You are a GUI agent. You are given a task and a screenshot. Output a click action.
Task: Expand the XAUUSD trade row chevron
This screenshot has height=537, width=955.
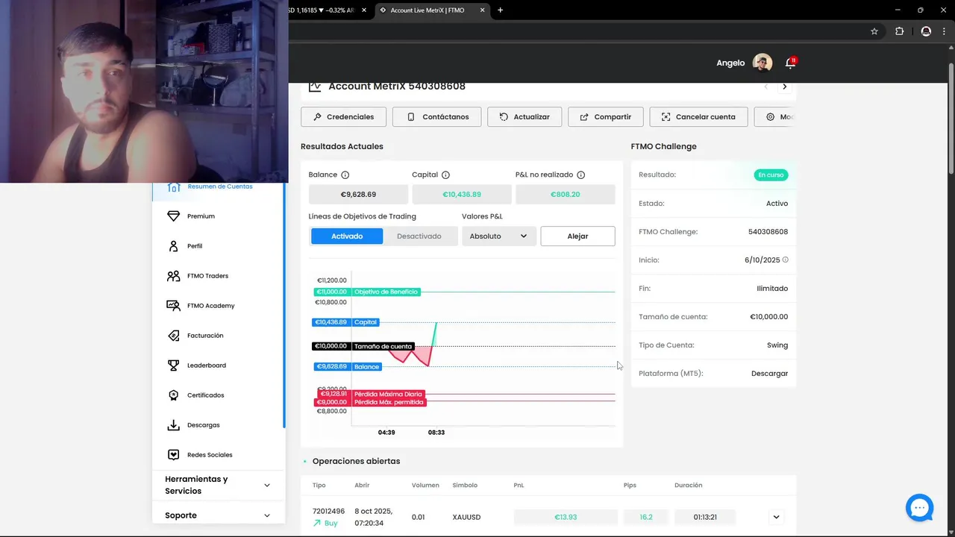click(x=776, y=517)
